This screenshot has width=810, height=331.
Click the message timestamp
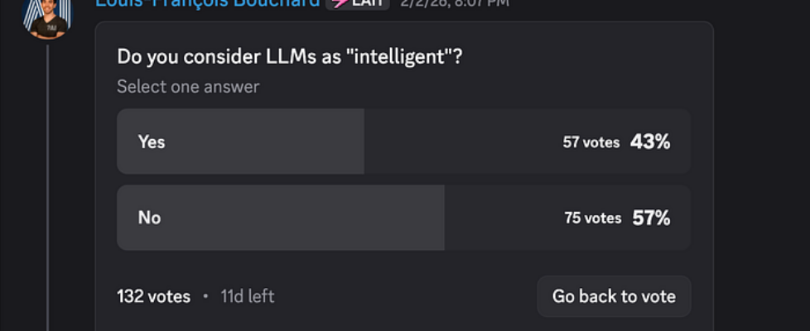pos(455,3)
